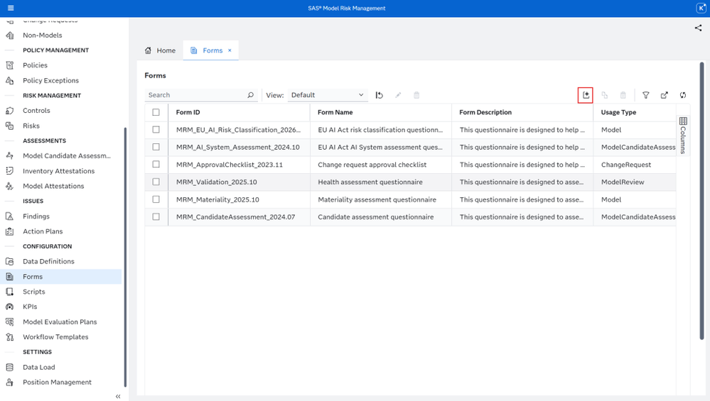Viewport: 710px width, 401px height.
Task: Click the Policies sidebar icon
Action: [x=9, y=65]
